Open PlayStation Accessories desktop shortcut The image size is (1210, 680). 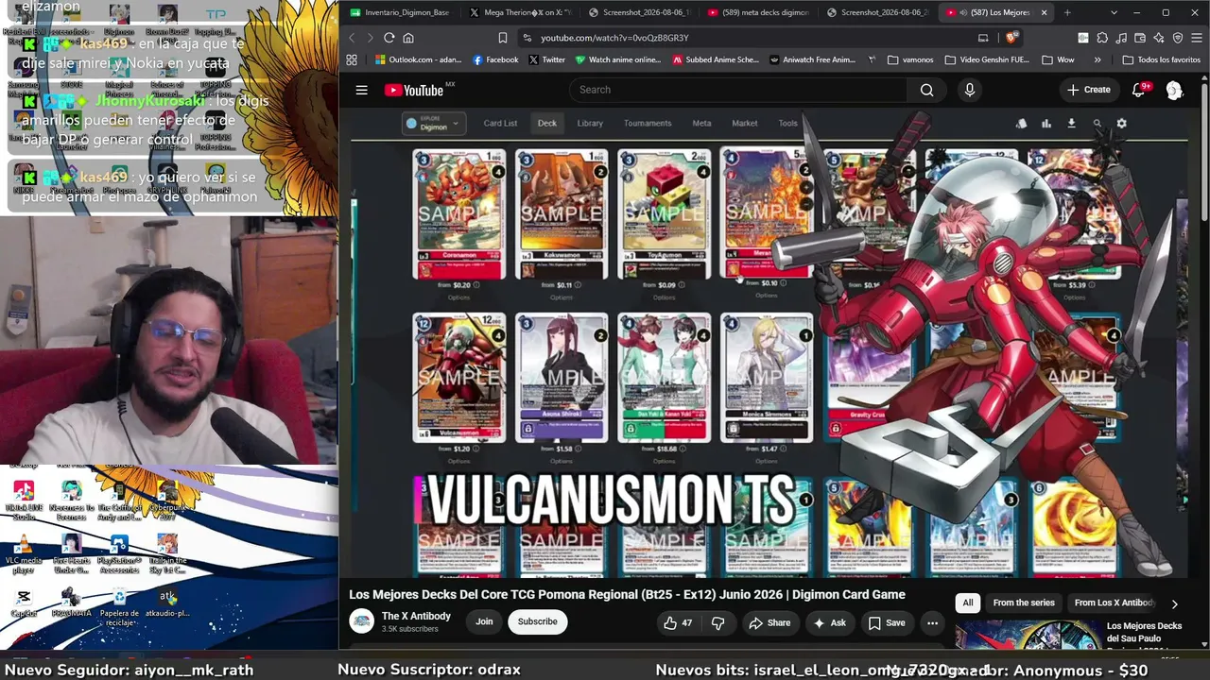(119, 555)
